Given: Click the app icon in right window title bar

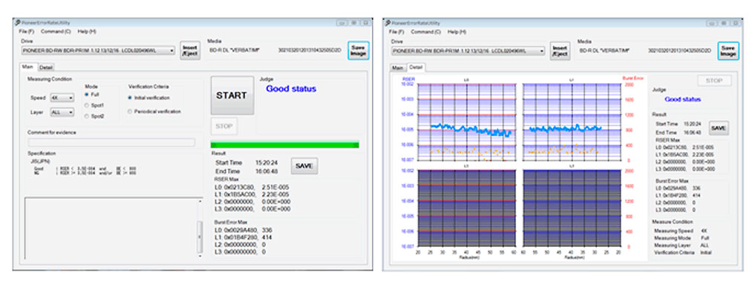Looking at the screenshot, I should [x=388, y=22].
